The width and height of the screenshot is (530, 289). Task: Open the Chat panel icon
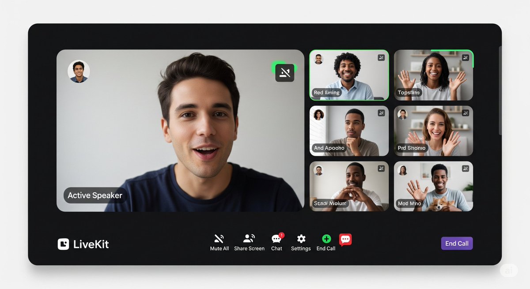coord(276,239)
